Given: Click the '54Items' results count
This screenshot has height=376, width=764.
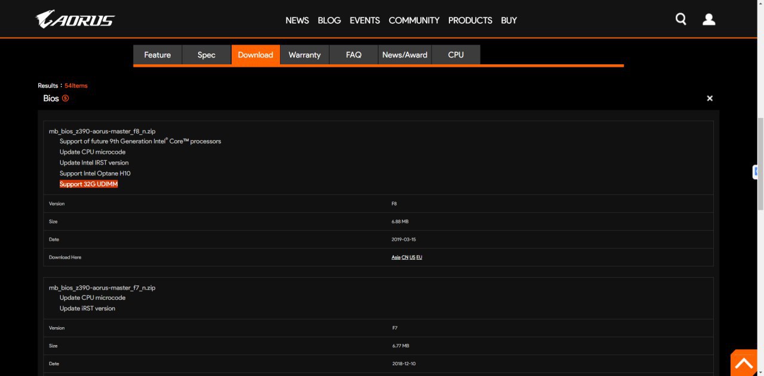Looking at the screenshot, I should point(76,86).
